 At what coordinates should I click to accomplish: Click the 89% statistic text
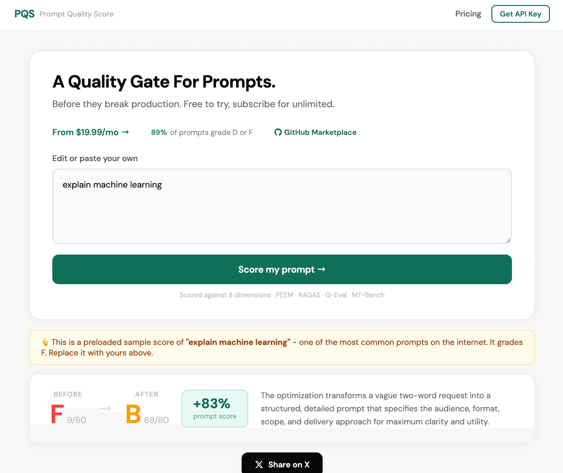point(159,132)
